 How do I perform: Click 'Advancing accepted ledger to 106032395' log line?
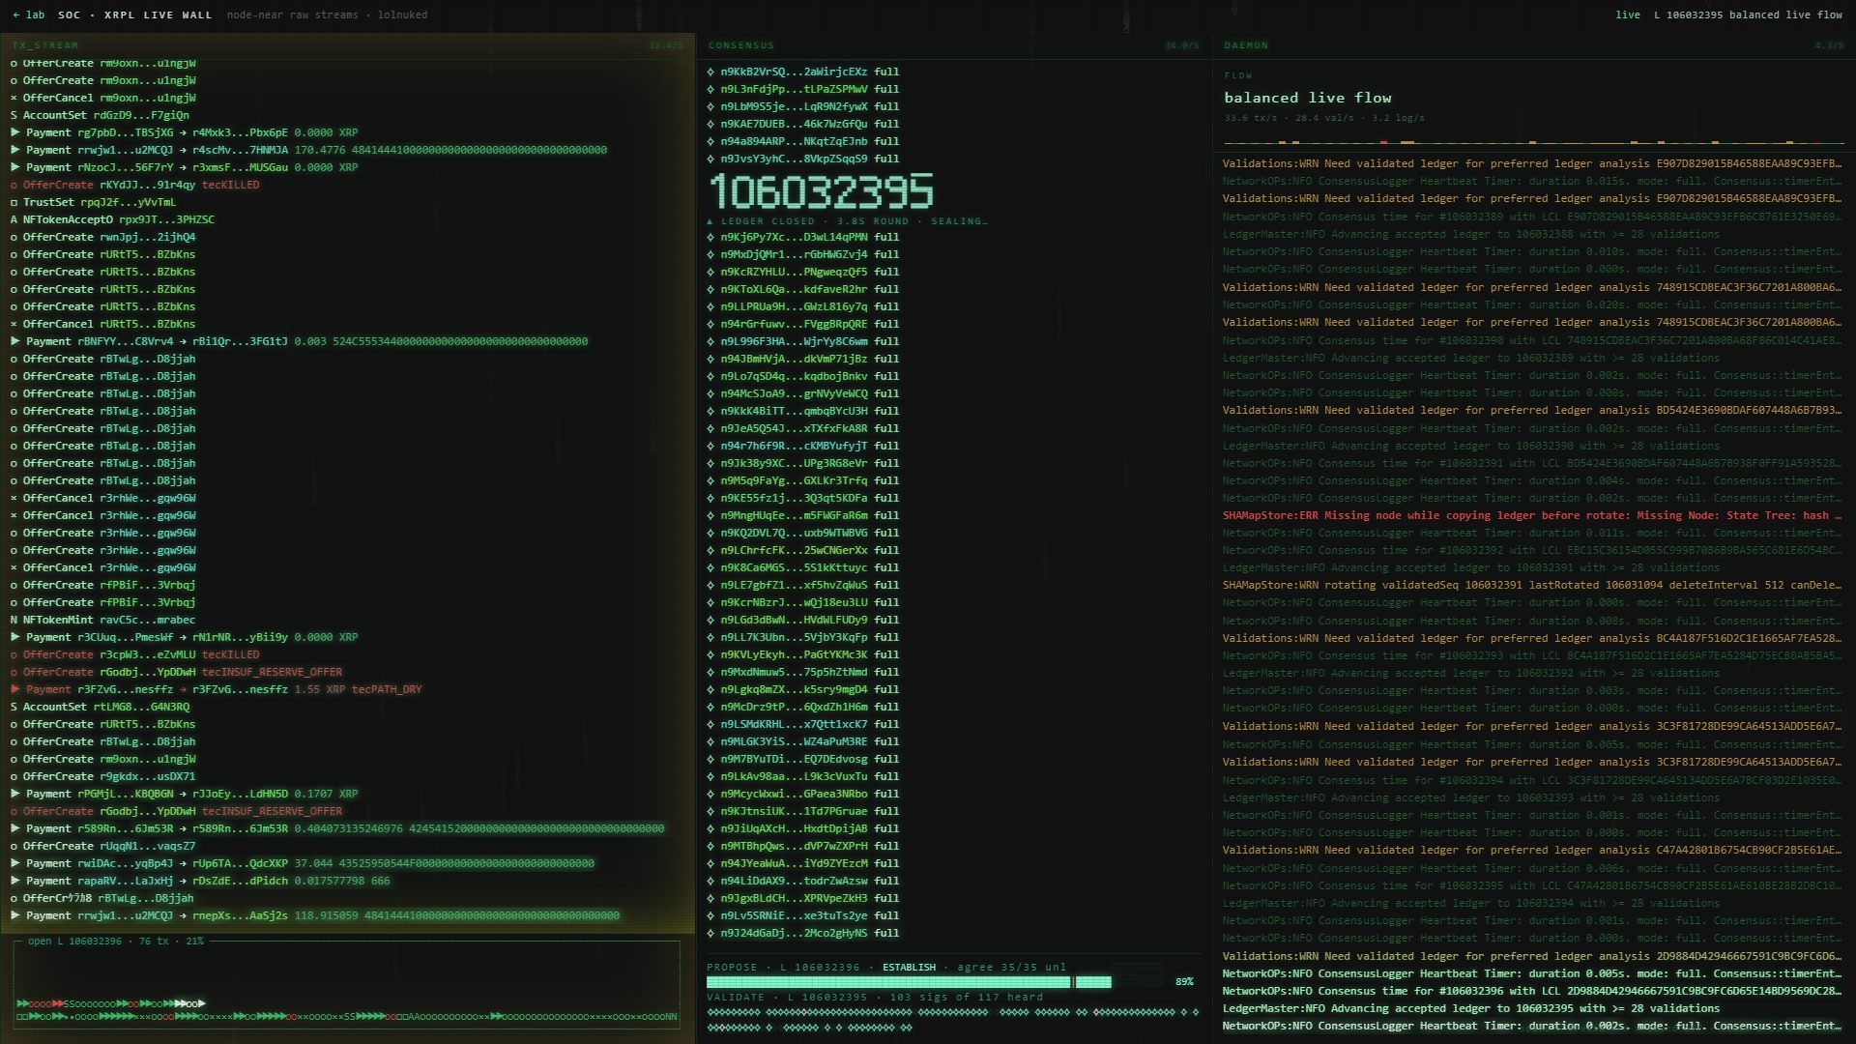pos(1533,1008)
